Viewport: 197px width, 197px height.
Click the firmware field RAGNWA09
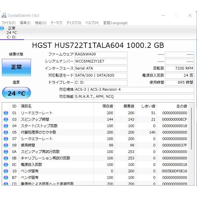[x=101, y=55]
